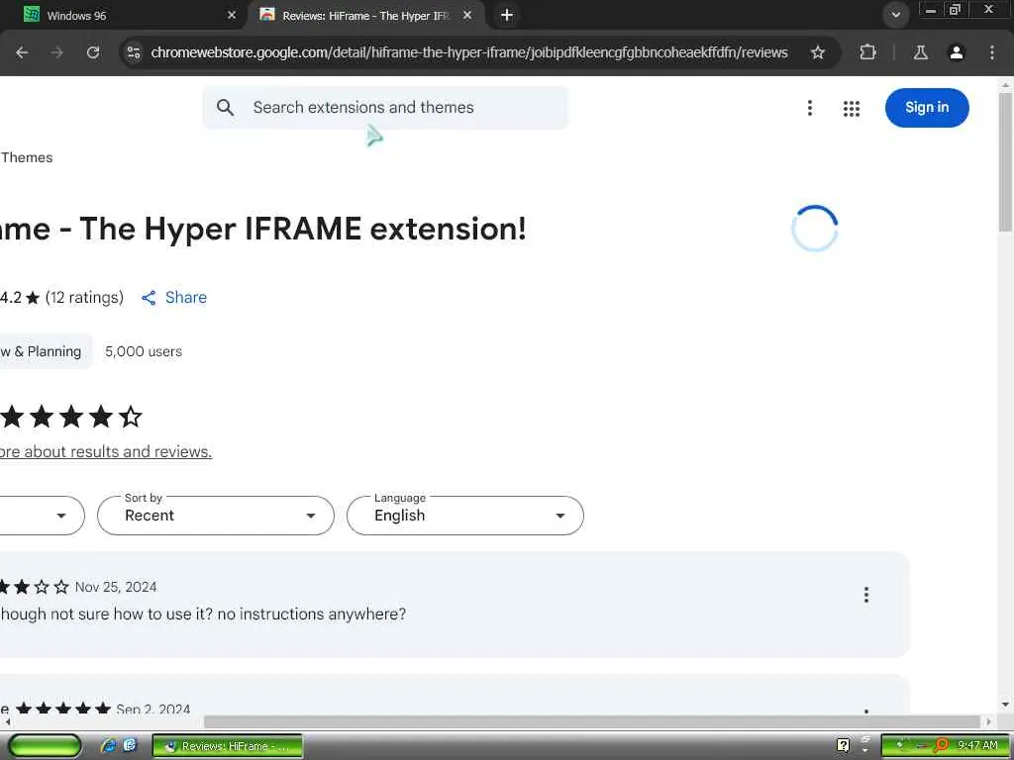The width and height of the screenshot is (1014, 760).
Task: Click the 12 ratings text
Action: 84,297
